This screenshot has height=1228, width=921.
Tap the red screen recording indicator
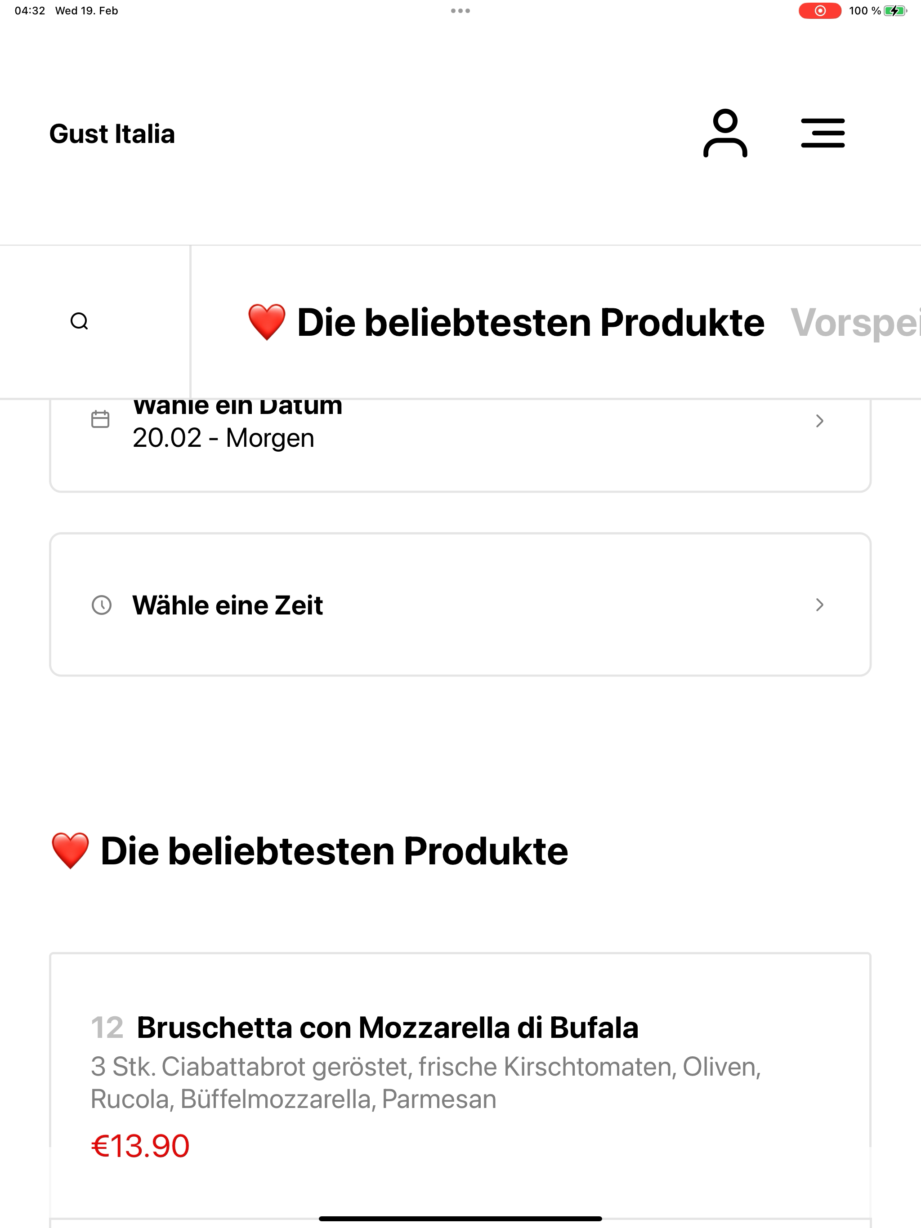820,10
